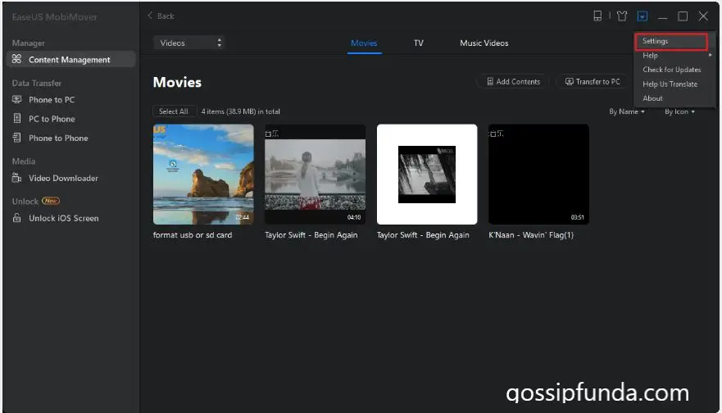Click the Add Contents file icon
The width and height of the screenshot is (722, 413).
(x=490, y=81)
